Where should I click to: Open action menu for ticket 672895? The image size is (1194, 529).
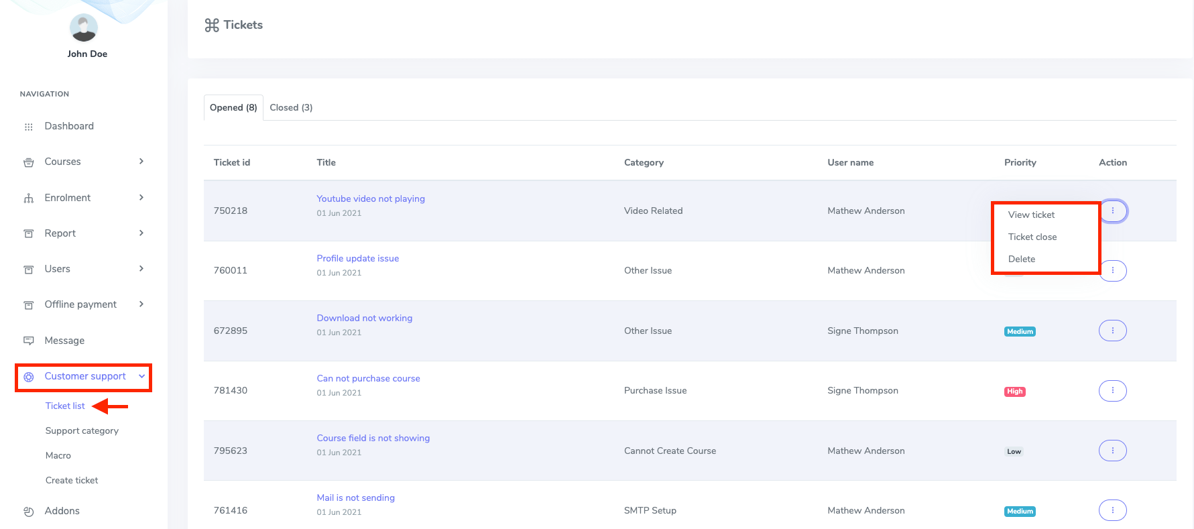click(x=1112, y=331)
